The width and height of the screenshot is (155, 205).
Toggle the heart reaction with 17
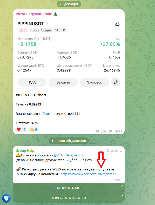tap(21, 129)
